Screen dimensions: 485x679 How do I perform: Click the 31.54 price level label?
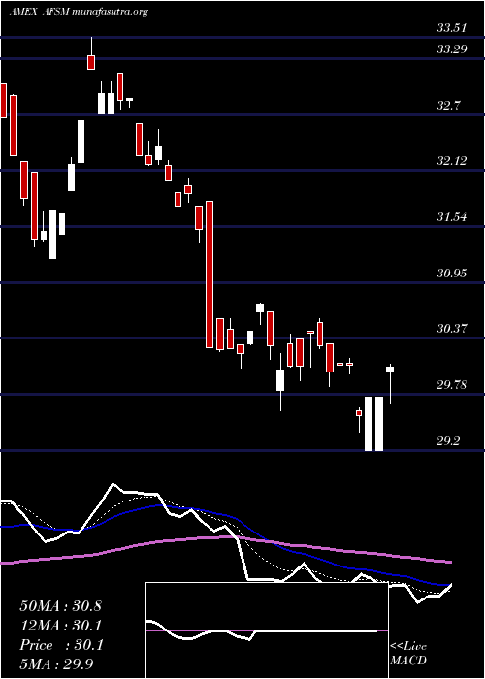tap(451, 217)
